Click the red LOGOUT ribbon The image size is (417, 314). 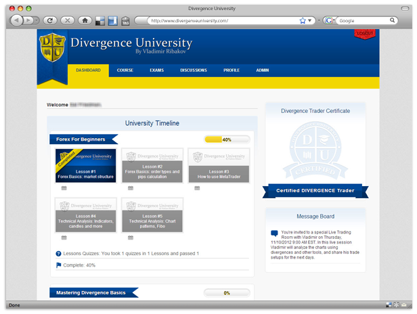365,34
